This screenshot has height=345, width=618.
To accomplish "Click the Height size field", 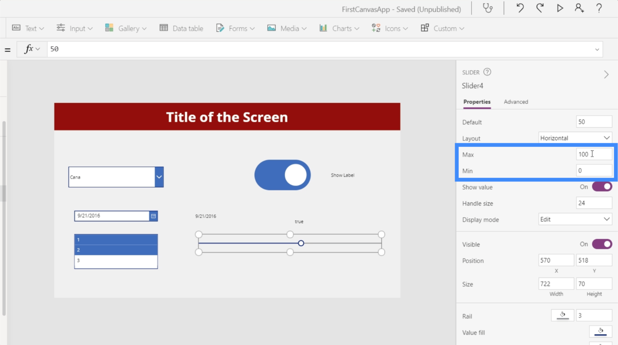I will (x=594, y=284).
